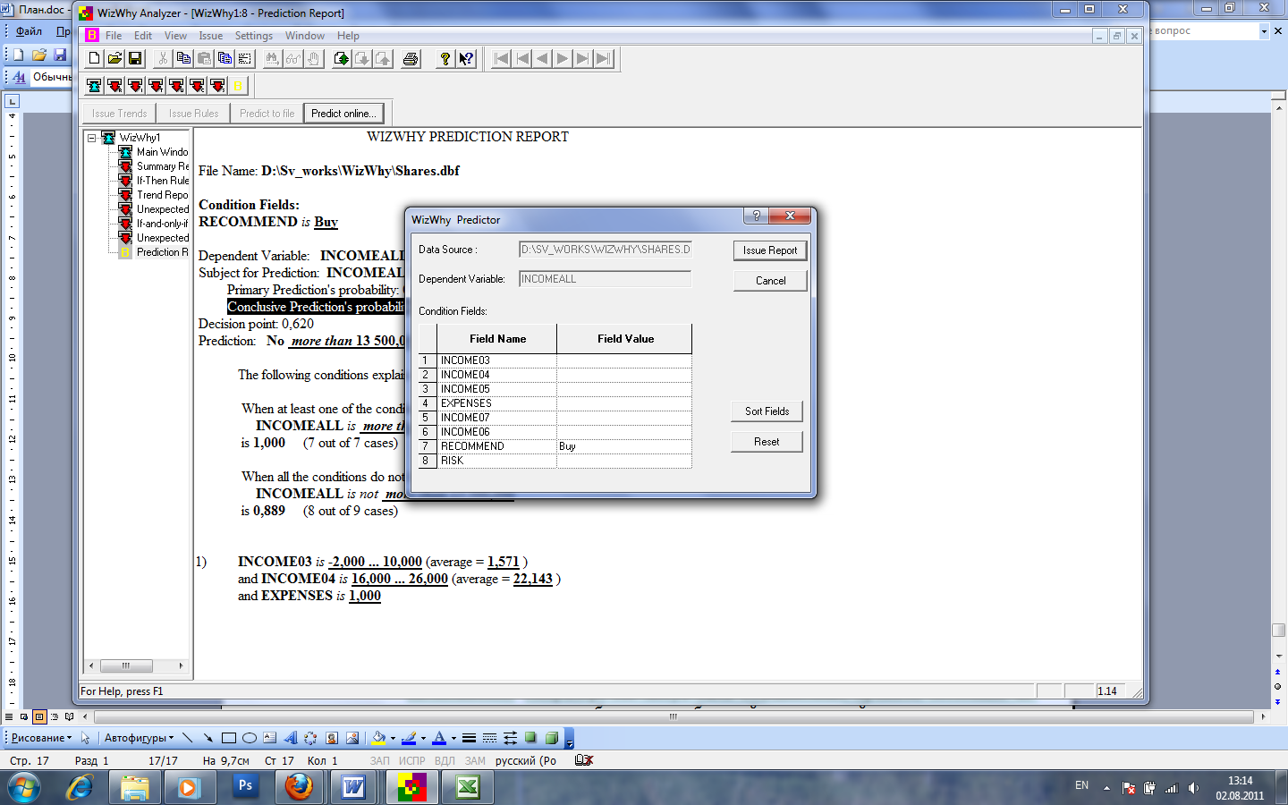Open the Help menu in WizWhy
Screen dimensions: 1288x805
tap(348, 36)
